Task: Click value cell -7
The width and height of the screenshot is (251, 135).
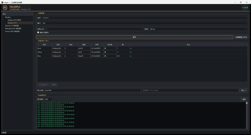Action: [123, 52]
